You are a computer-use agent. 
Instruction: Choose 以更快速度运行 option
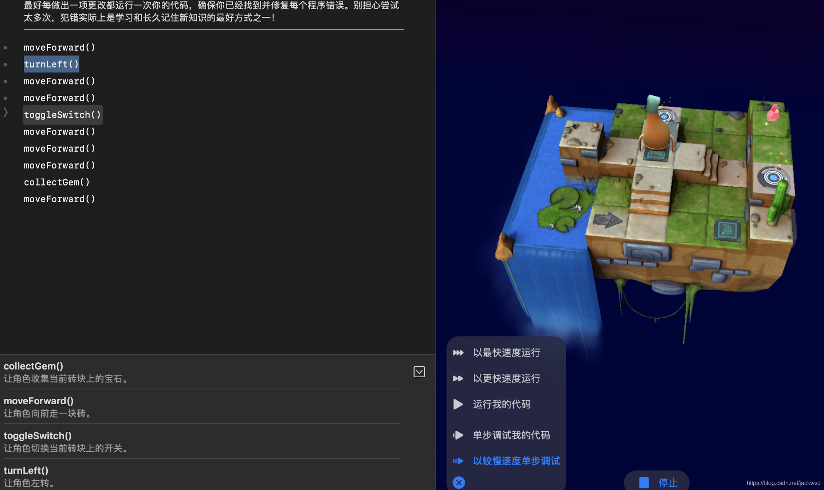coord(506,378)
